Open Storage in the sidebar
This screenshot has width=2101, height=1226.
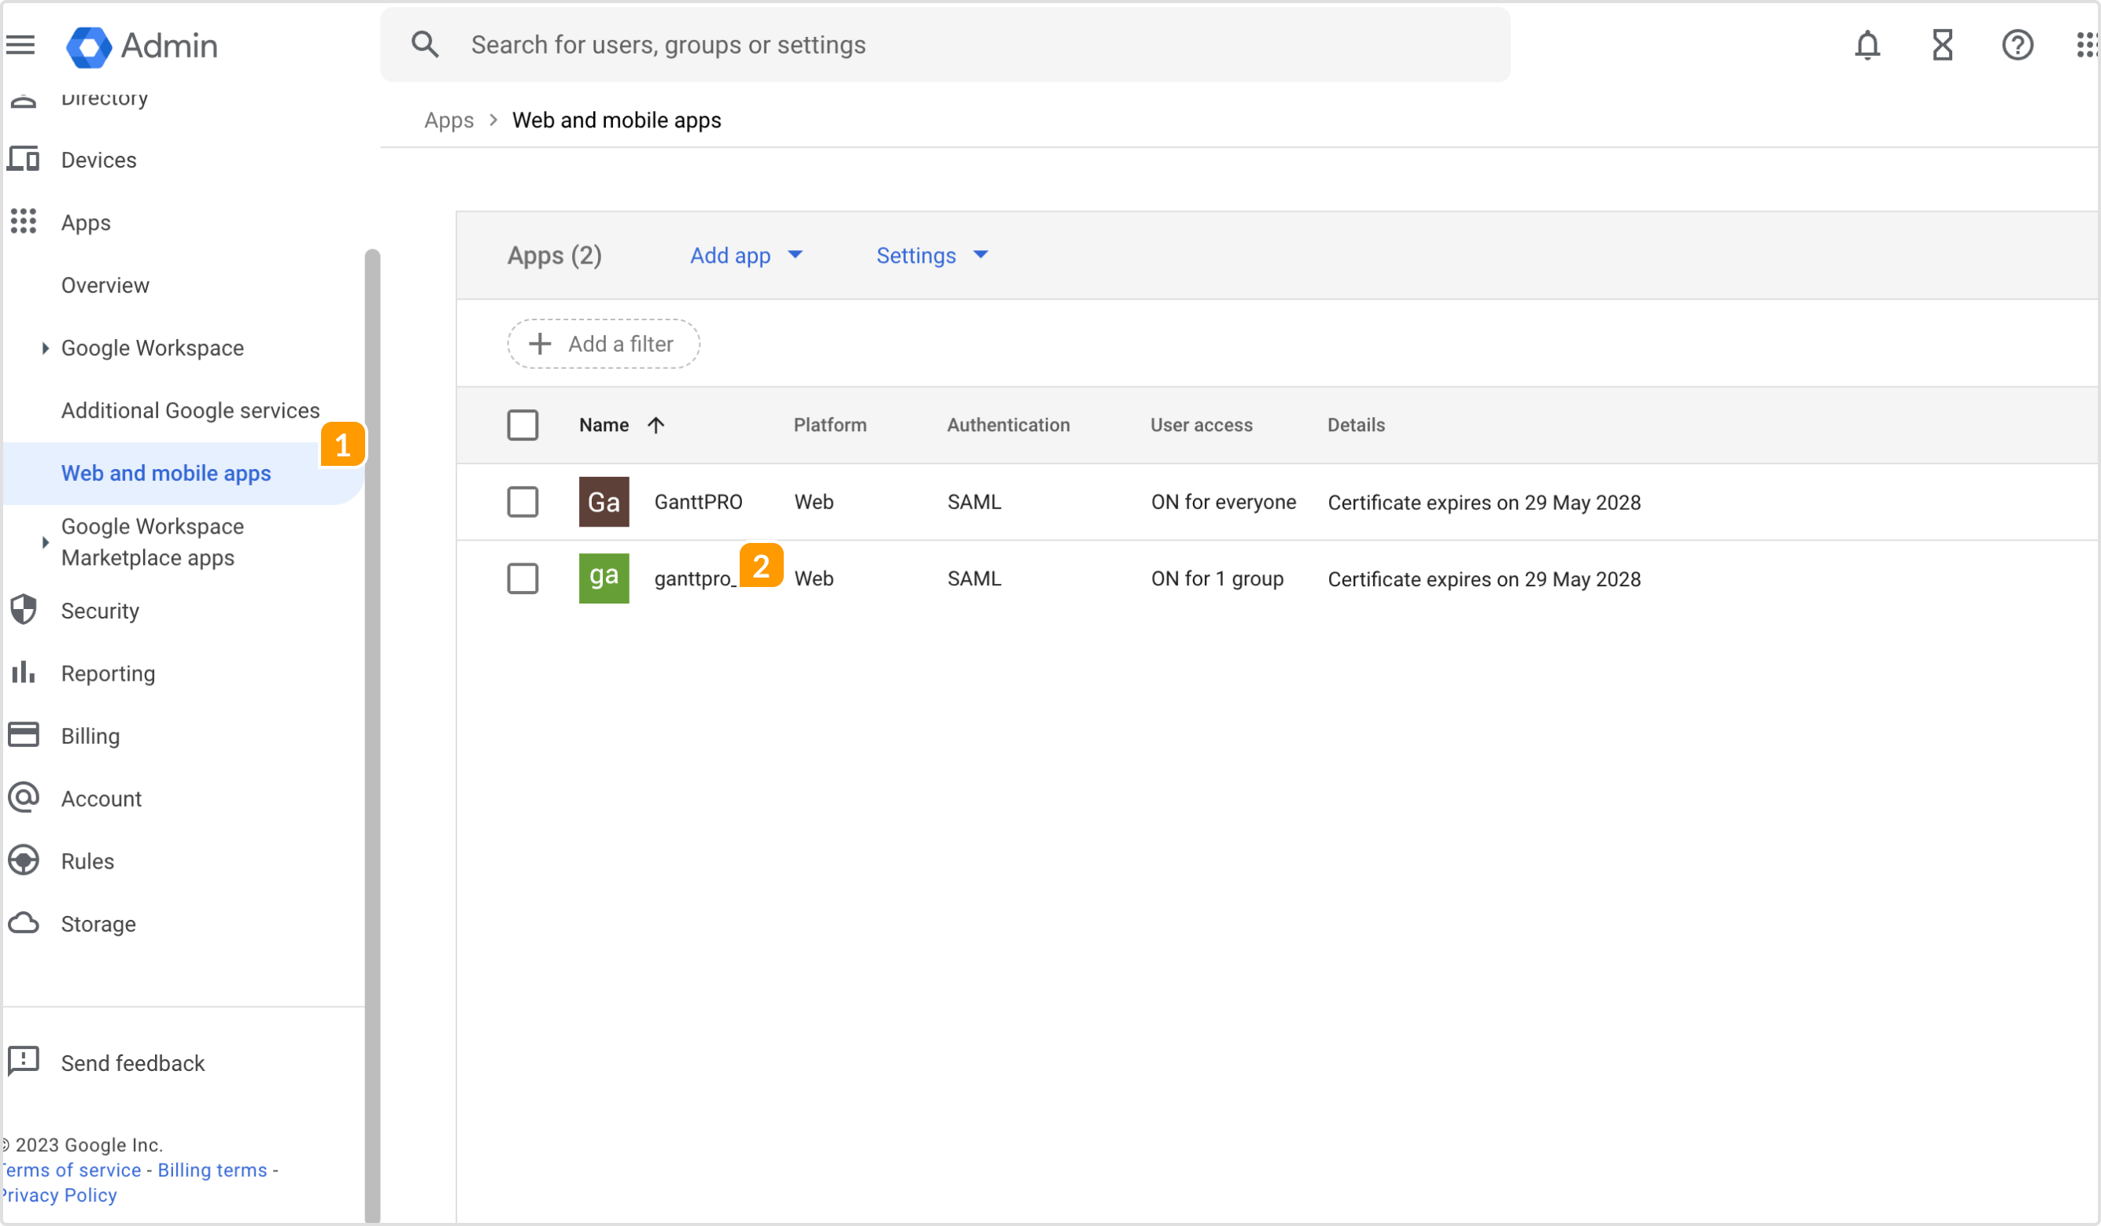point(98,924)
